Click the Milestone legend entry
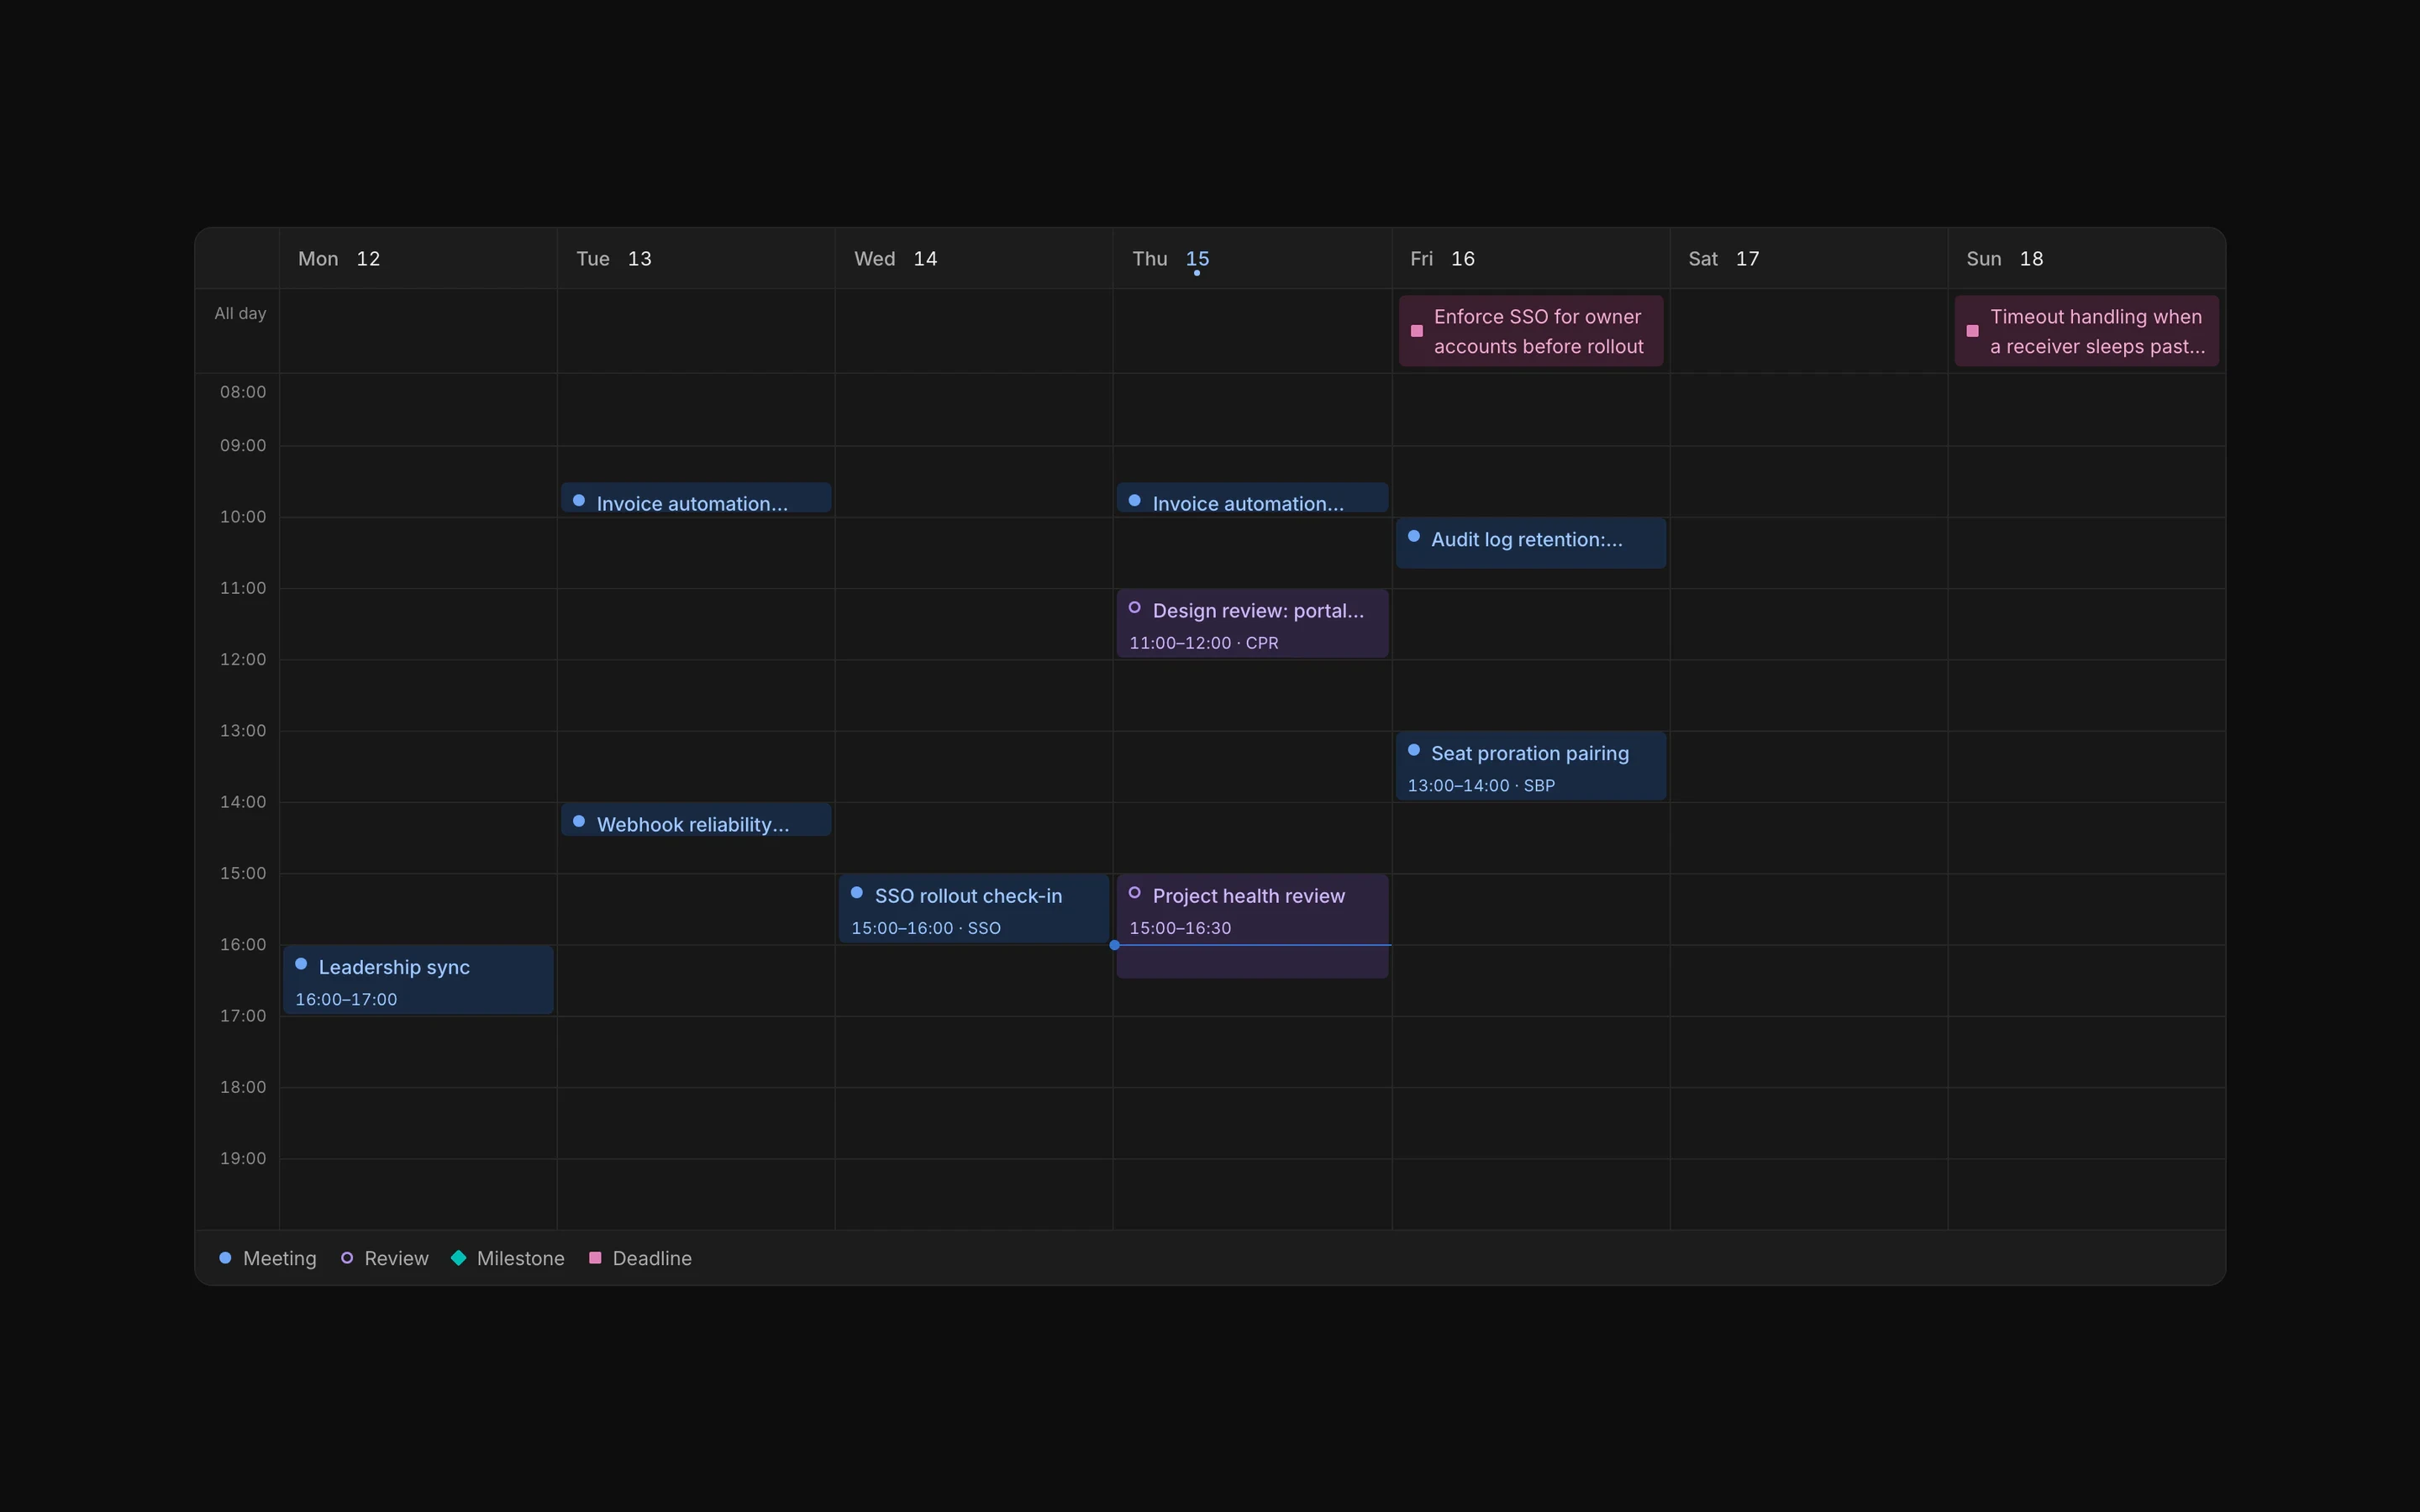The image size is (2420, 1512). point(508,1259)
